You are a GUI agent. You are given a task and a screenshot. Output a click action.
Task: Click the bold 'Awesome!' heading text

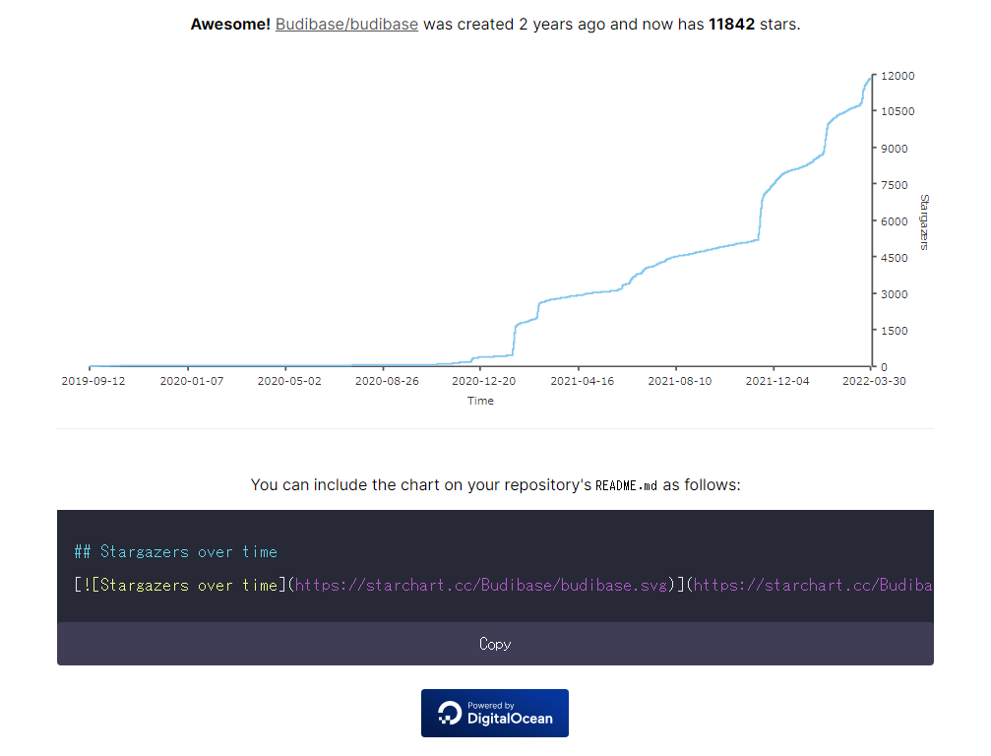click(230, 25)
